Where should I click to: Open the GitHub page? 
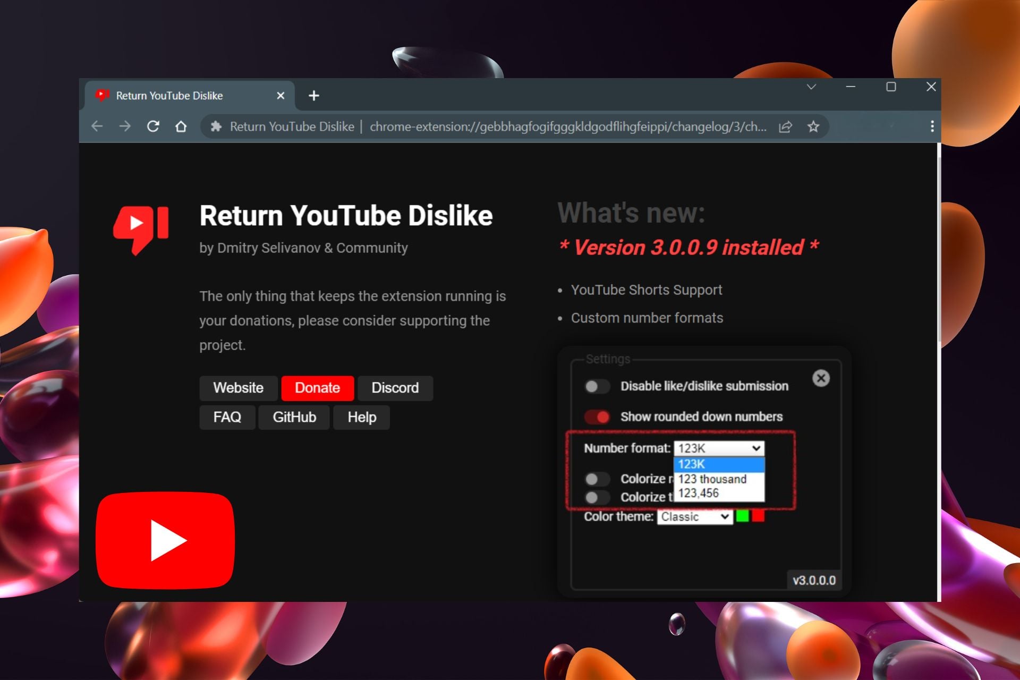click(294, 417)
